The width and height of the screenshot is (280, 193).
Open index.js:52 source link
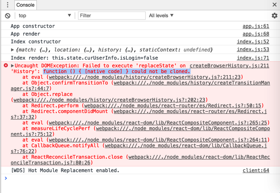click(x=253, y=42)
